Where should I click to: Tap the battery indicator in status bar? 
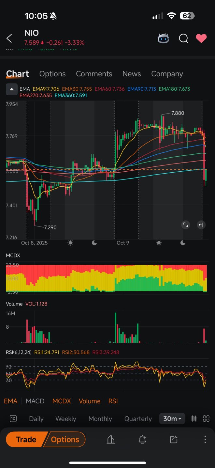(187, 16)
